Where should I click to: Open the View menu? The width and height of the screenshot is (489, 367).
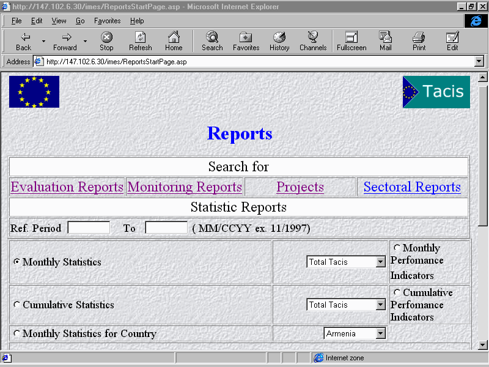tap(59, 21)
